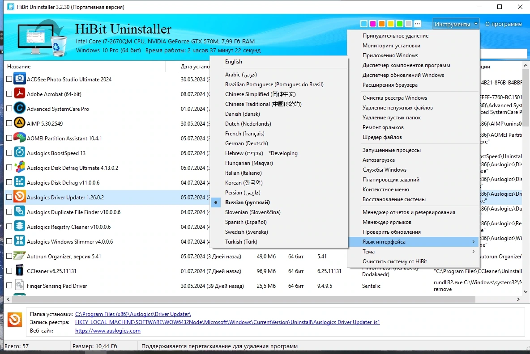This screenshot has width=530, height=354.
Task: Visit the https://www.auslogics.com link
Action: point(108,331)
